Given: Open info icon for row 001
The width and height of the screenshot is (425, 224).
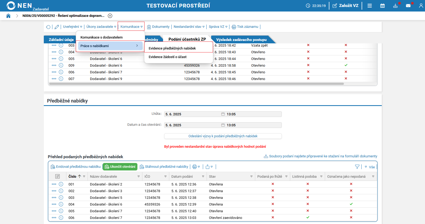Looking at the screenshot, I should [x=61, y=184].
